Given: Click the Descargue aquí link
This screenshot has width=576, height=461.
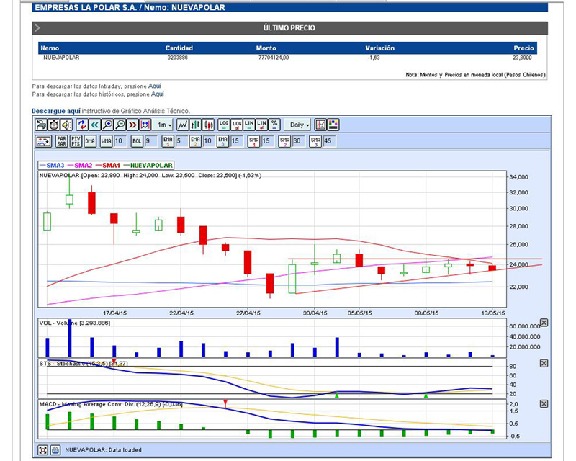Looking at the screenshot, I should (x=56, y=111).
